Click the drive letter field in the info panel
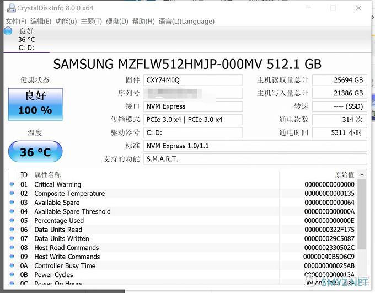 click(193, 133)
